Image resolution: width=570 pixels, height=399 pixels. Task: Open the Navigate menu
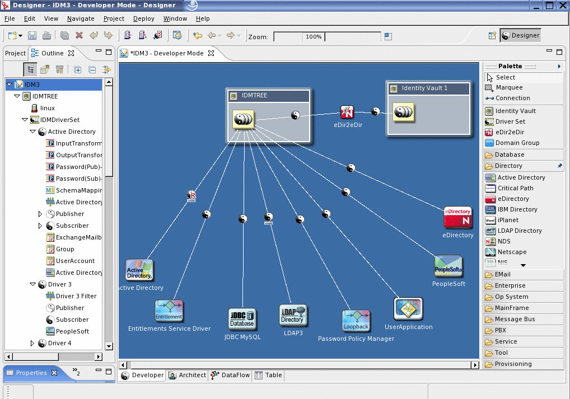[80, 18]
